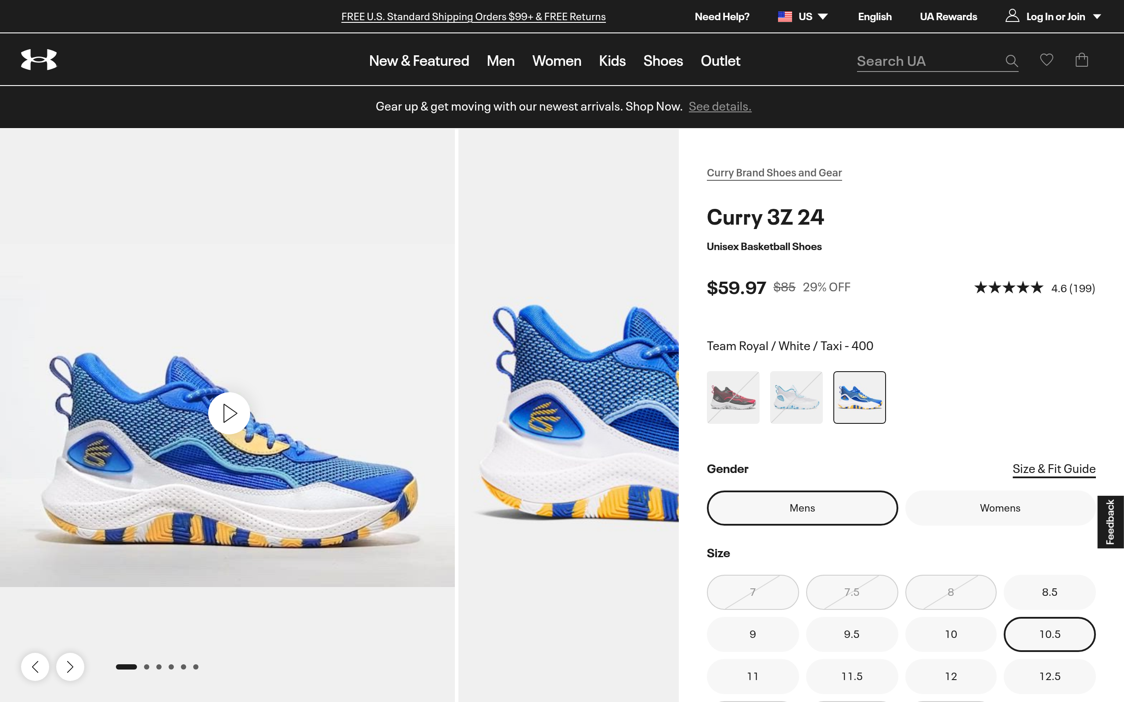Choose size 9.5
This screenshot has width=1124, height=702.
[851, 634]
